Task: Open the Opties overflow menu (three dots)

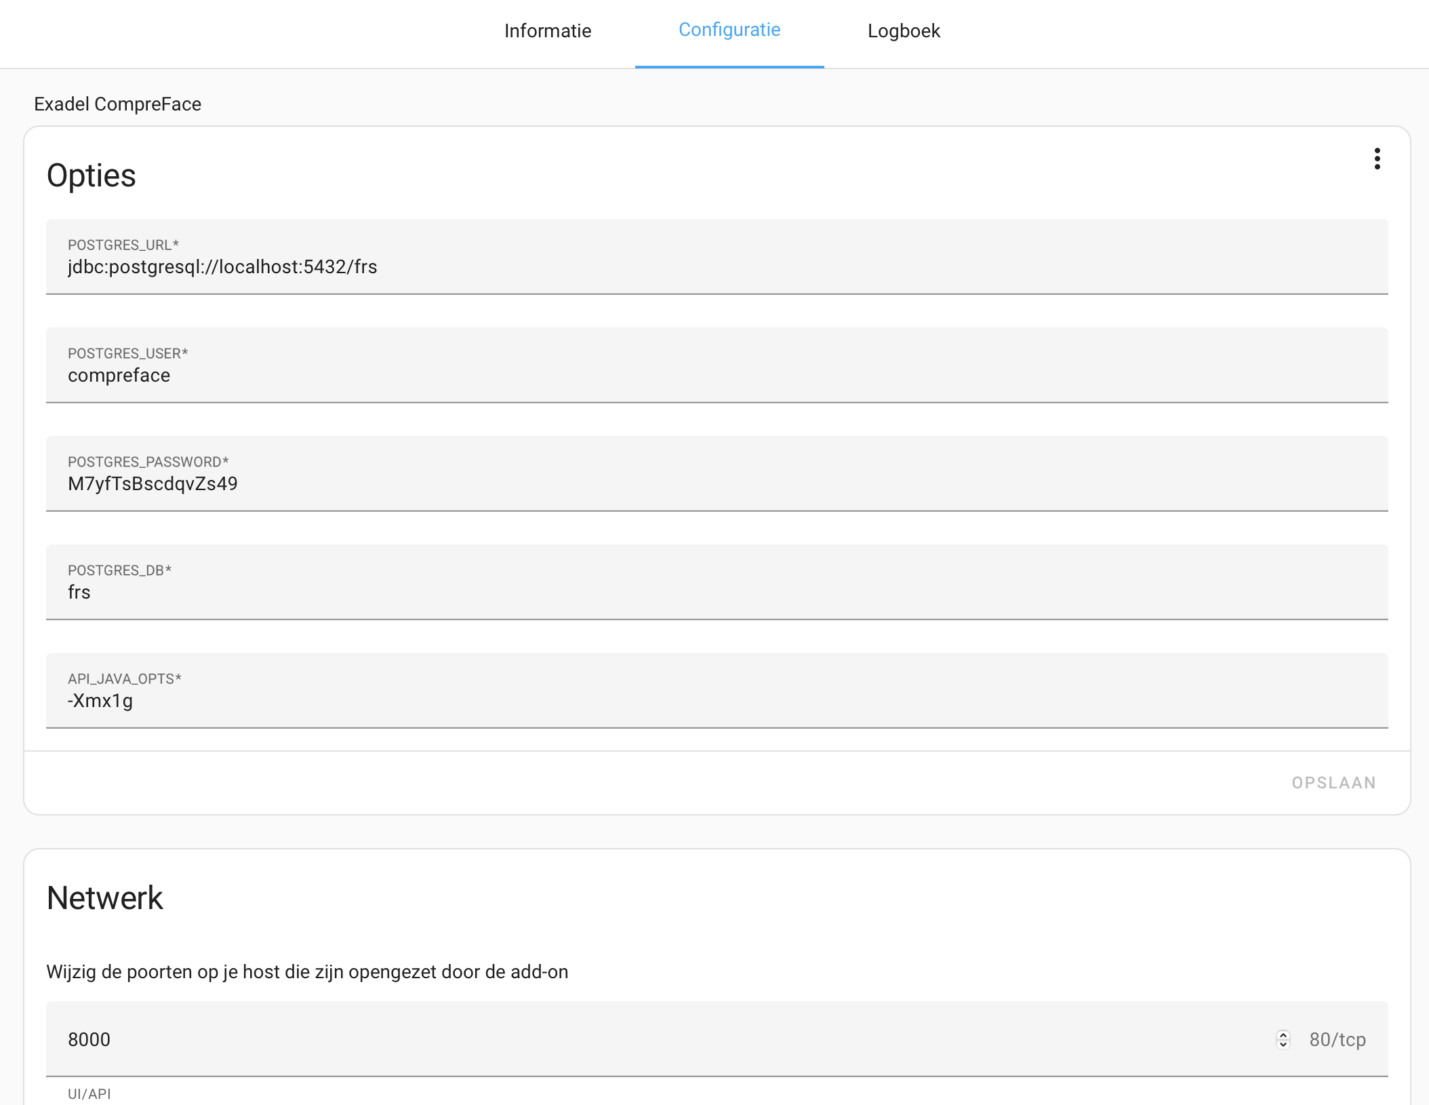Action: (1377, 159)
